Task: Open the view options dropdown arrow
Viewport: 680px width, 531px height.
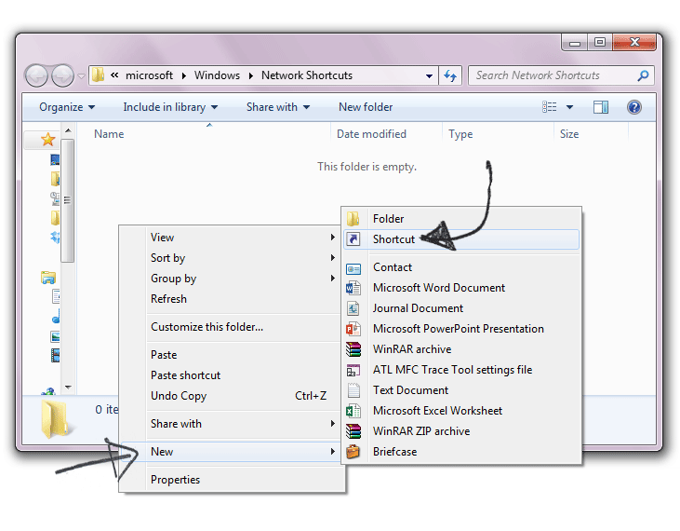Action: pyautogui.click(x=569, y=107)
